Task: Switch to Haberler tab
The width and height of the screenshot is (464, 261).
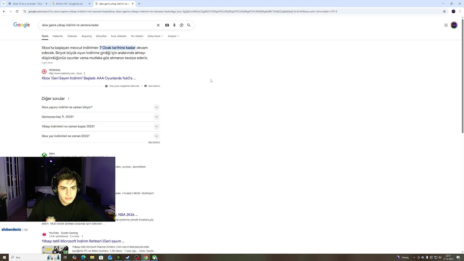Action: pos(58,36)
